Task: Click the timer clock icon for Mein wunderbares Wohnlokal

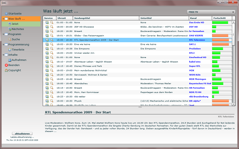Action: pyautogui.click(x=47, y=71)
